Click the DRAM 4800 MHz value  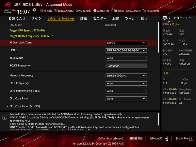pos(185,54)
